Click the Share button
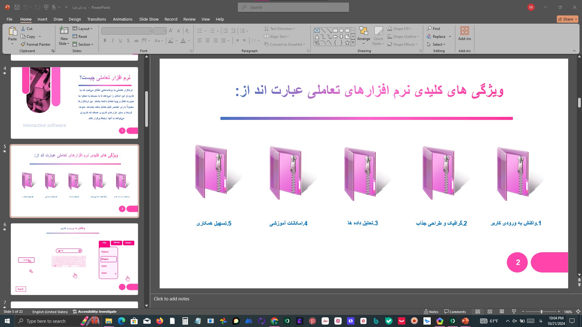582x327 pixels. click(567, 19)
